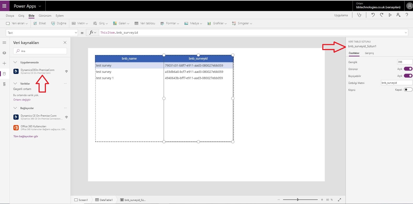Click the Genişlik width input field
Image resolution: width=413 pixels, height=204 pixels.
click(404, 62)
